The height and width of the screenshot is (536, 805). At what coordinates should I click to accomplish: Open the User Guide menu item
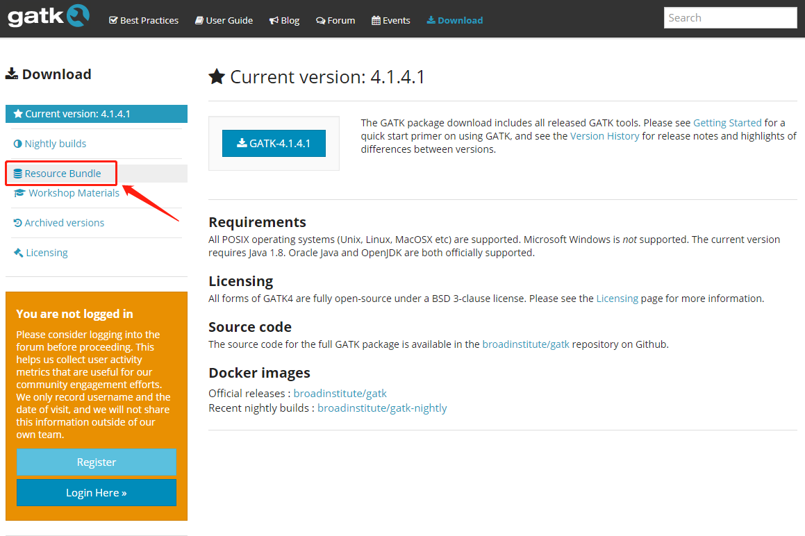[x=224, y=21]
